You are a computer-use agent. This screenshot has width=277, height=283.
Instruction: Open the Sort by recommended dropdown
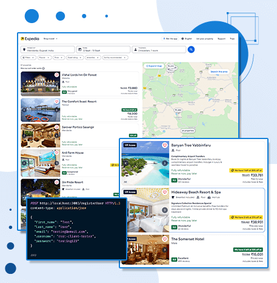tap(115, 58)
